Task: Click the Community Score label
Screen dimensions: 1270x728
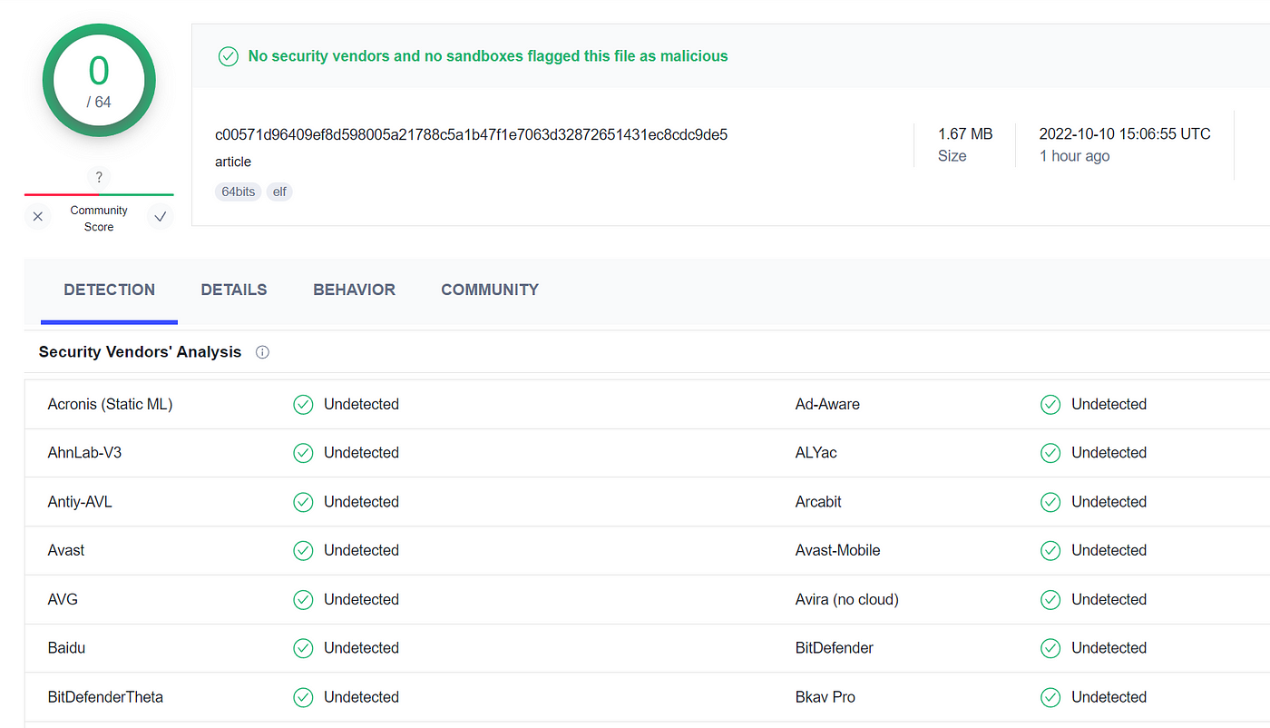Action: pyautogui.click(x=99, y=219)
